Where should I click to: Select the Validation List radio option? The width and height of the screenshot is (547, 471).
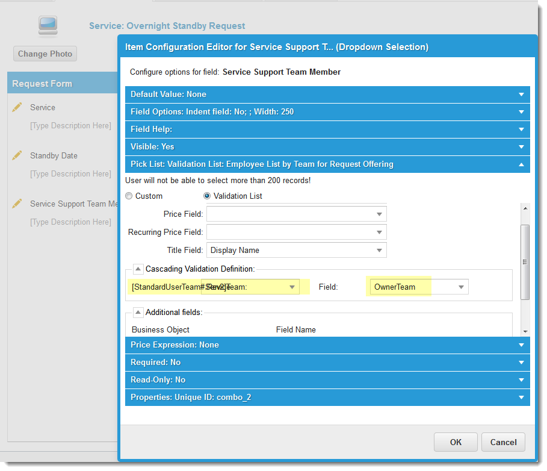(x=207, y=196)
